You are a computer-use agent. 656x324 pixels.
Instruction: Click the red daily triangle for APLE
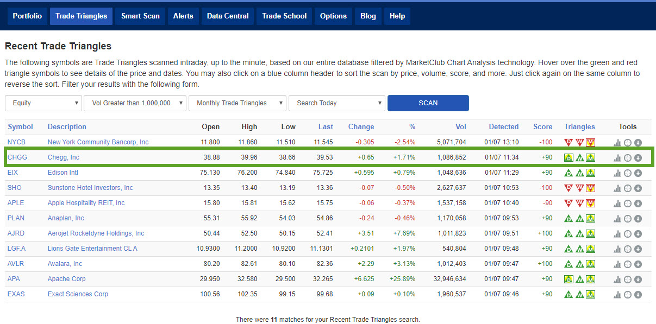[568, 203]
